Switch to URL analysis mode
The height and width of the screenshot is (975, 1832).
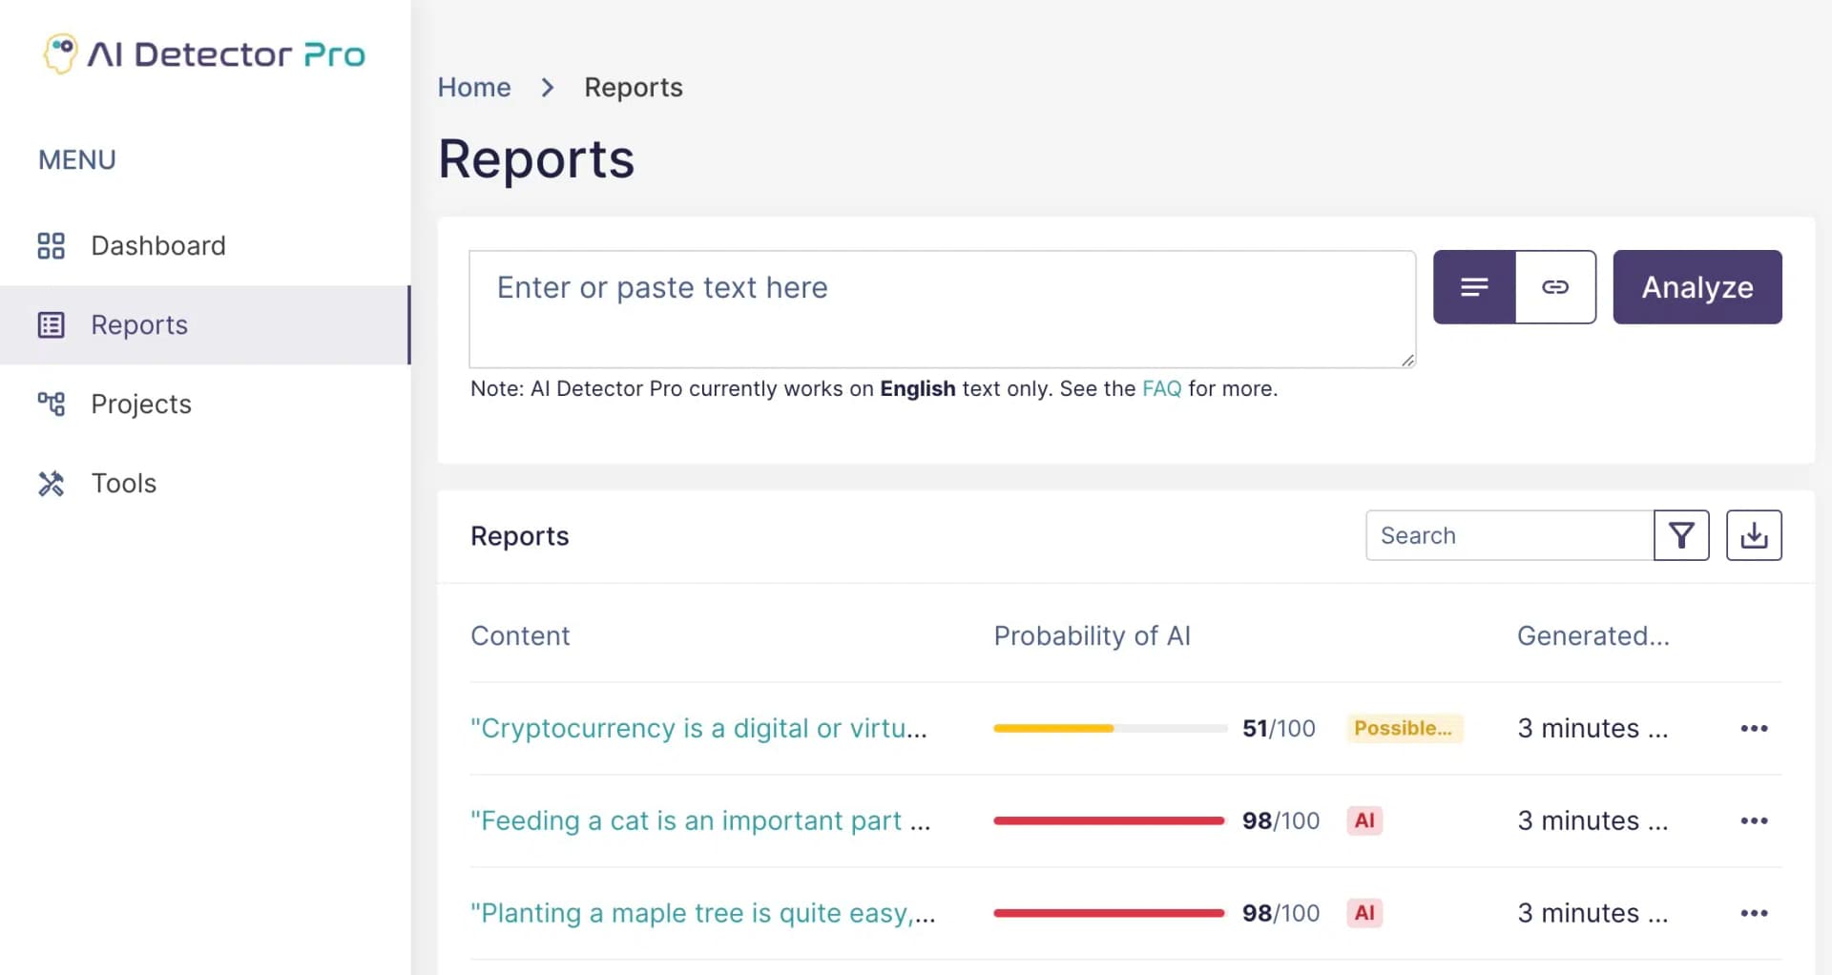click(1555, 286)
